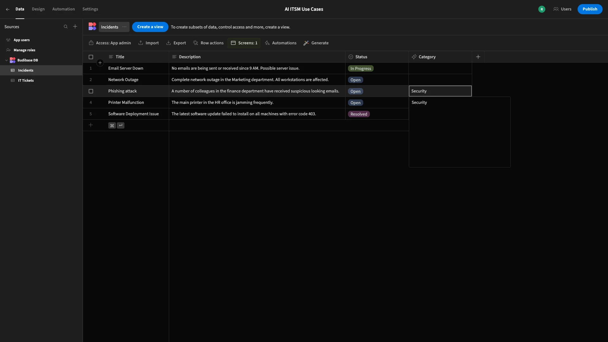This screenshot has height=342, width=608.
Task: Click the command key shortcut icon
Action: click(x=112, y=125)
